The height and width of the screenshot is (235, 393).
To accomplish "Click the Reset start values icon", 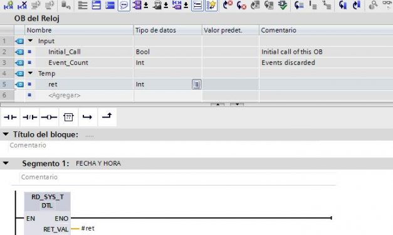I will pyautogui.click(x=66, y=5).
